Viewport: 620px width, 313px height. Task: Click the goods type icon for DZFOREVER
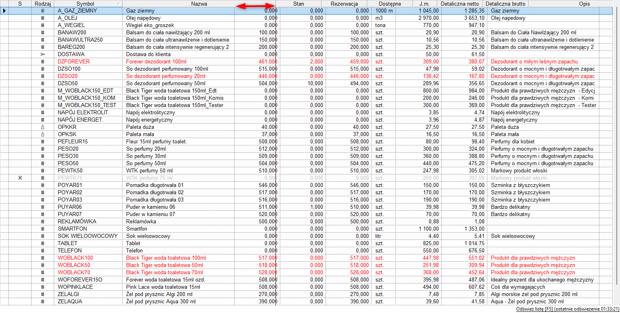[42, 61]
